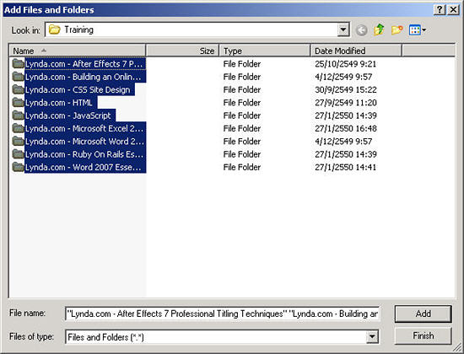
Task: Click folder icon of Microsoft Excel row
Action: 19,128
